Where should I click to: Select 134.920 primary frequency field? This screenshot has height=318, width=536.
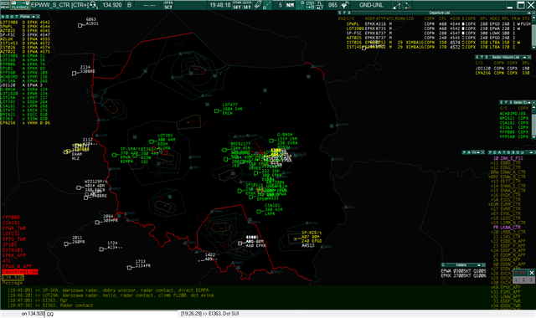point(112,5)
